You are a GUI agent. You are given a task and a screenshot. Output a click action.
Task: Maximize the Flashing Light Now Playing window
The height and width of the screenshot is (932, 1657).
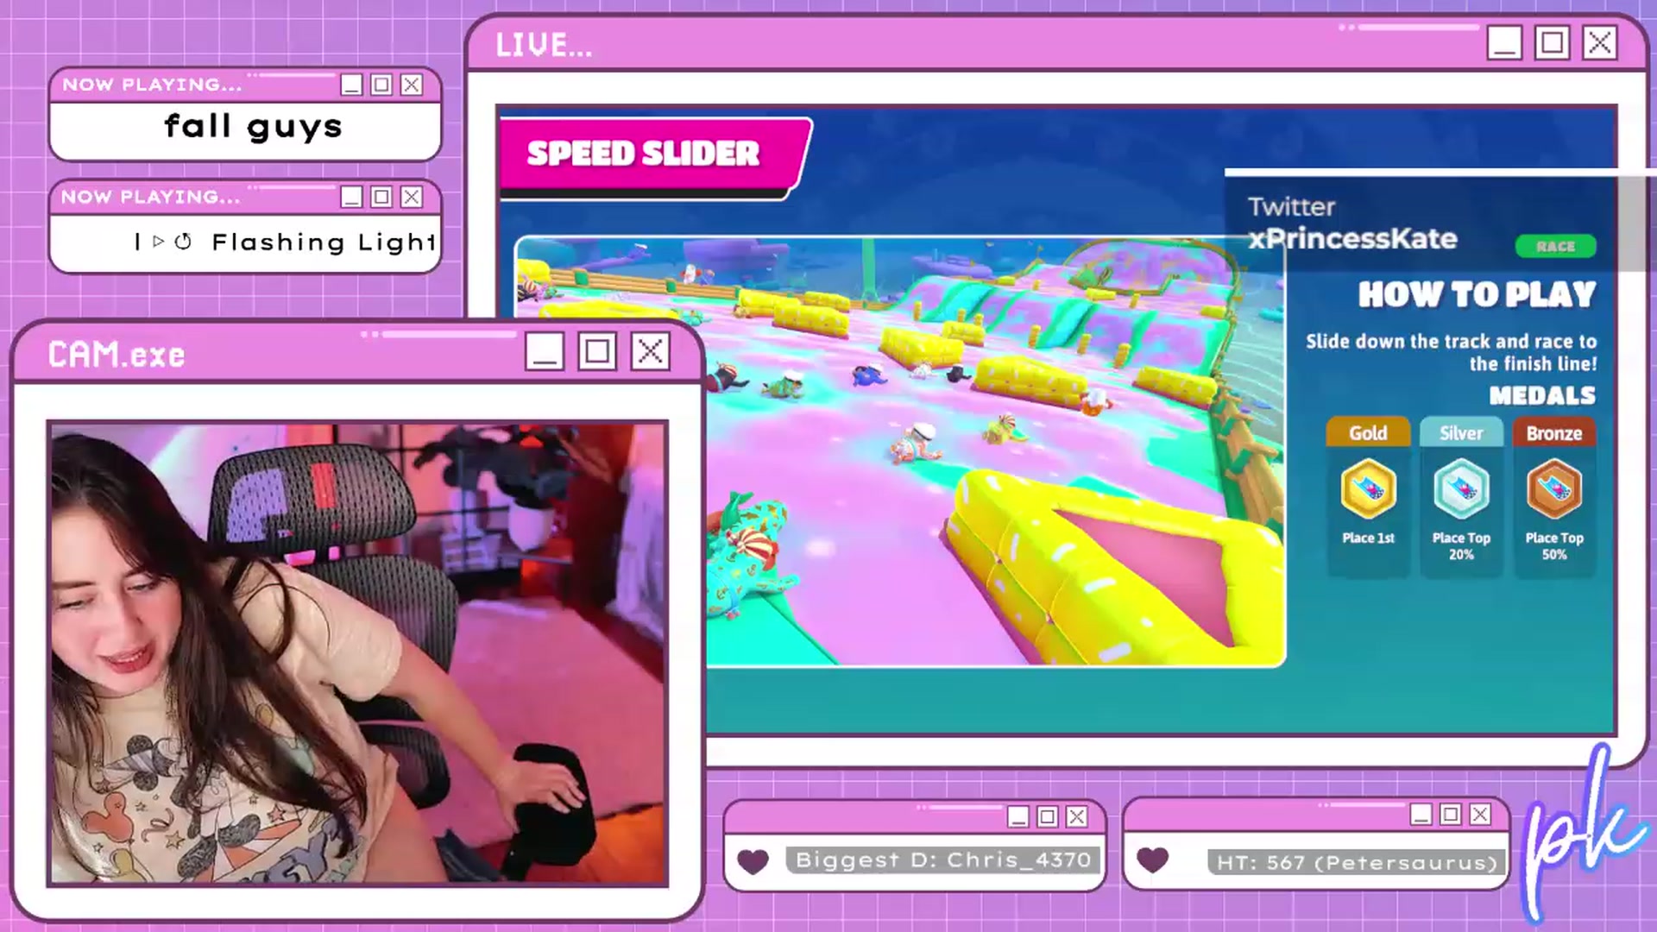(x=381, y=197)
